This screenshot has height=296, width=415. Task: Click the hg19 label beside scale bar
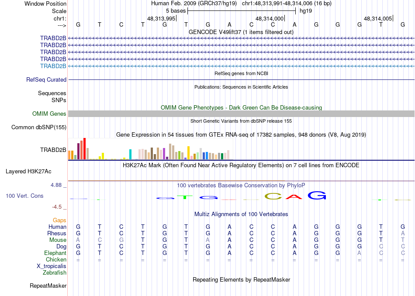point(306,11)
